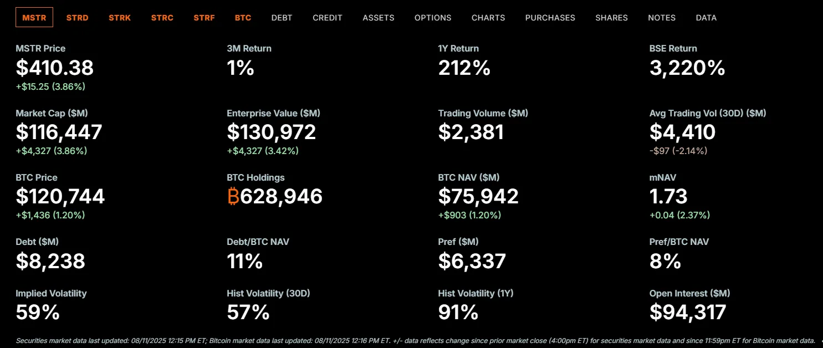Navigate to the PURCHASES tab
Image resolution: width=823 pixels, height=348 pixels.
[550, 18]
